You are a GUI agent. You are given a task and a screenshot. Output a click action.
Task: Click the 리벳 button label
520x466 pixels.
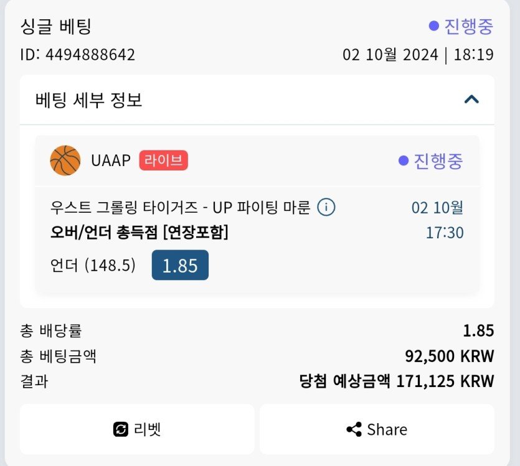click(x=148, y=429)
